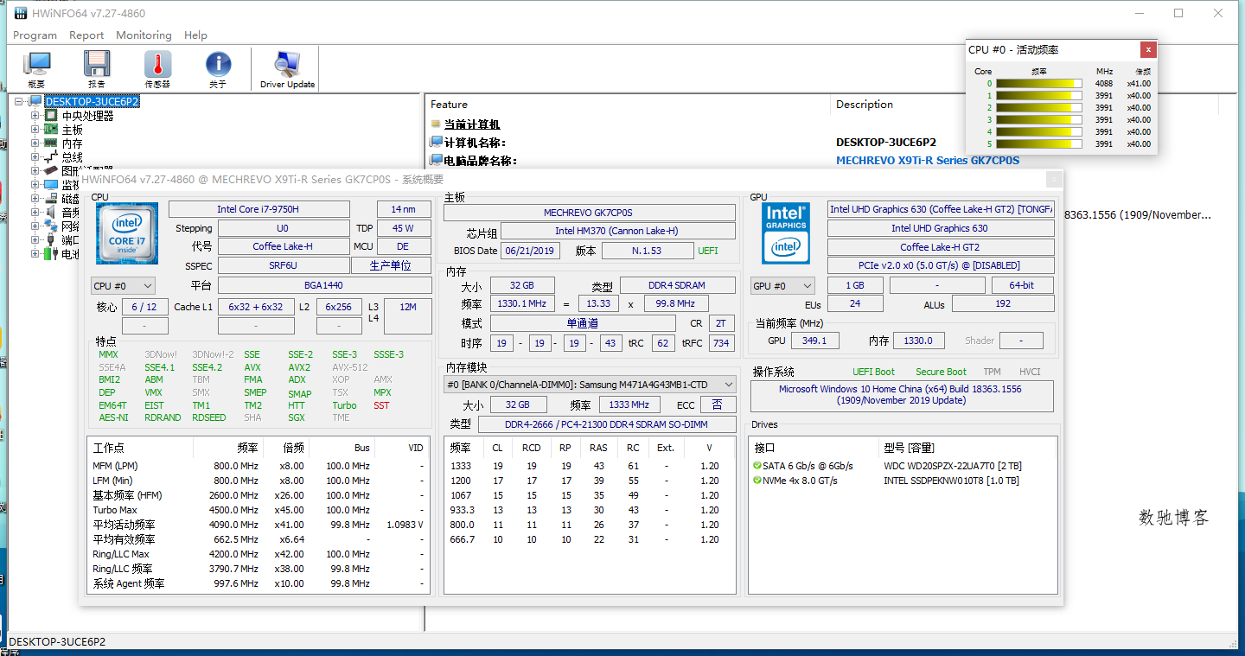Open the Program menu
Image resolution: width=1245 pixels, height=656 pixels.
click(35, 35)
